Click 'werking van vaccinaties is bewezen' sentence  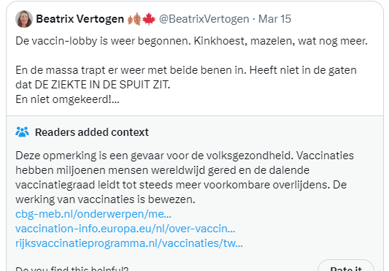tap(105, 199)
